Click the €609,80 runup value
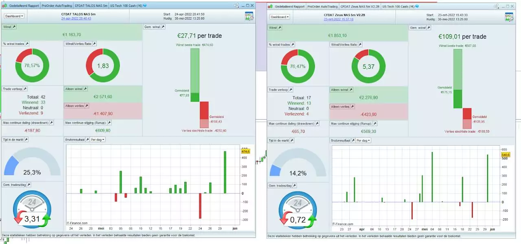Viewport: 521px width, 244px height. point(103,131)
